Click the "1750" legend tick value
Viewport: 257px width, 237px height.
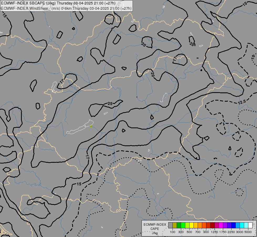(x=223, y=232)
